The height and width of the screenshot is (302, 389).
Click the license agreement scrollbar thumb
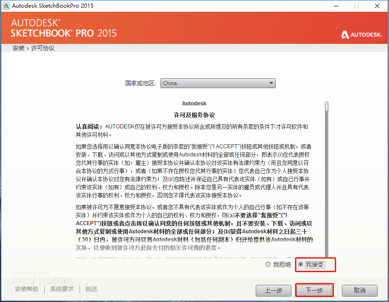(327, 106)
